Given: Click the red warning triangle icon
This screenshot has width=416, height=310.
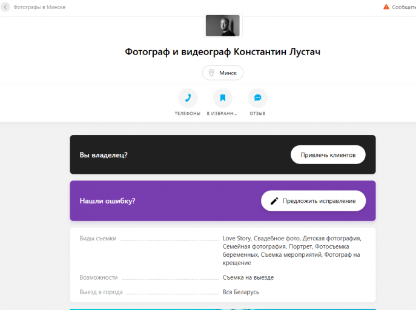Looking at the screenshot, I should point(386,7).
